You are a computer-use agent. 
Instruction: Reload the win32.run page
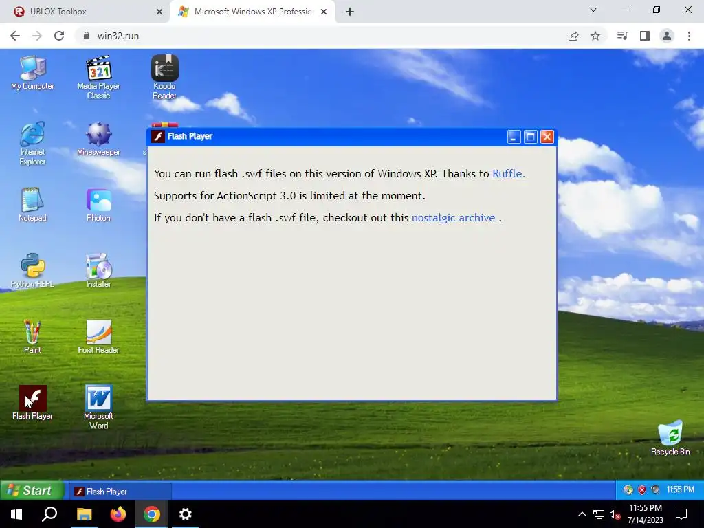[x=59, y=36]
